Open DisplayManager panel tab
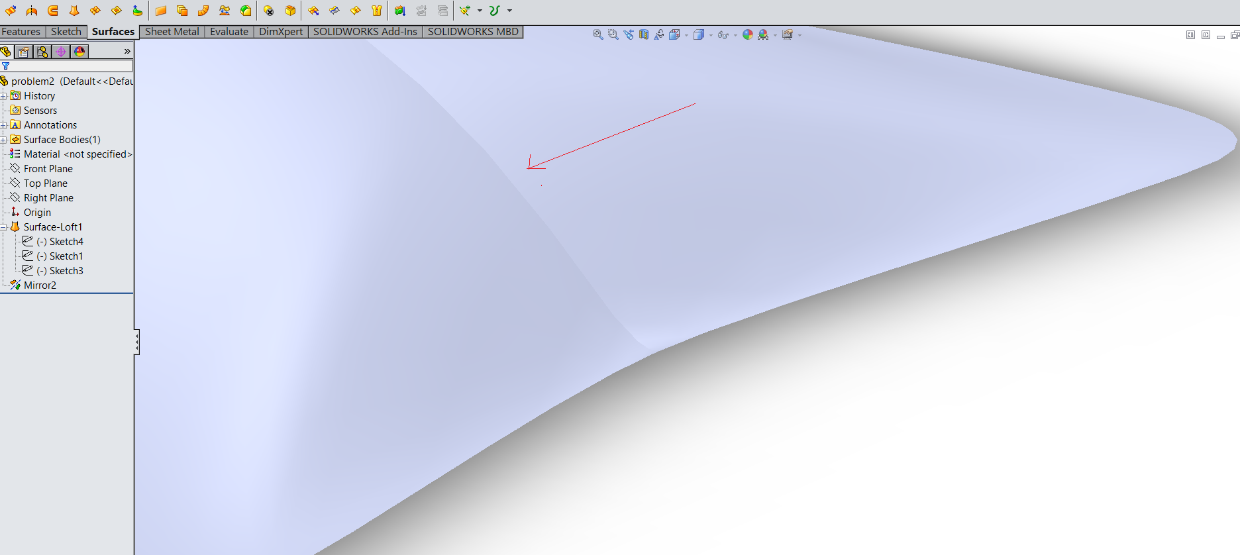Image resolution: width=1240 pixels, height=555 pixels. click(79, 52)
